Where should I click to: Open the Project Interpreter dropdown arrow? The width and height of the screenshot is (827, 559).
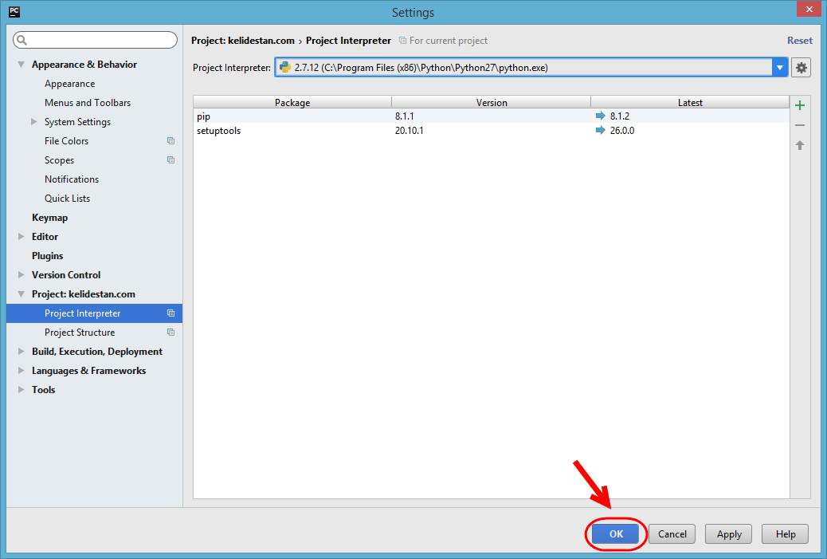tap(779, 68)
